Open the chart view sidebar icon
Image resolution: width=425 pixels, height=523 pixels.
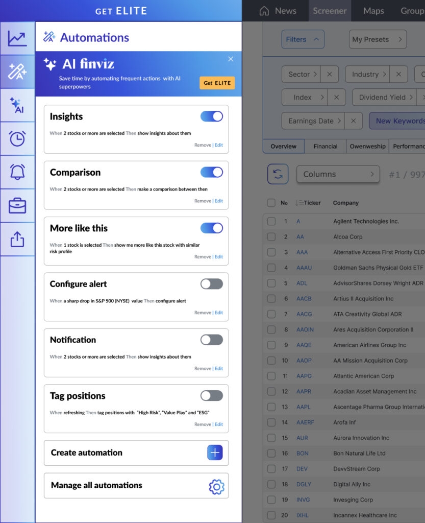(17, 38)
